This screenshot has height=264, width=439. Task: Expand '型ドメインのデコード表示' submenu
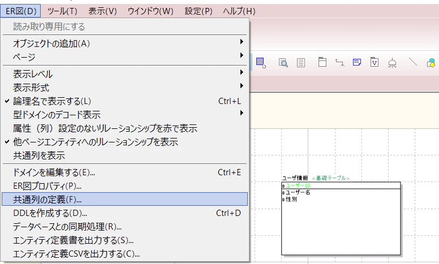tap(125, 115)
